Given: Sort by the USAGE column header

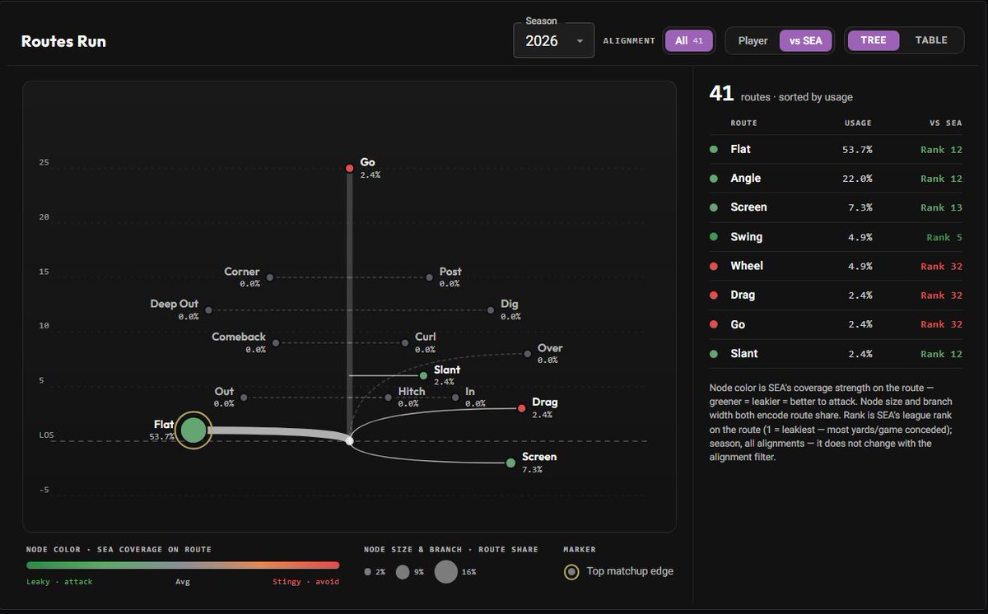Looking at the screenshot, I should coord(858,123).
